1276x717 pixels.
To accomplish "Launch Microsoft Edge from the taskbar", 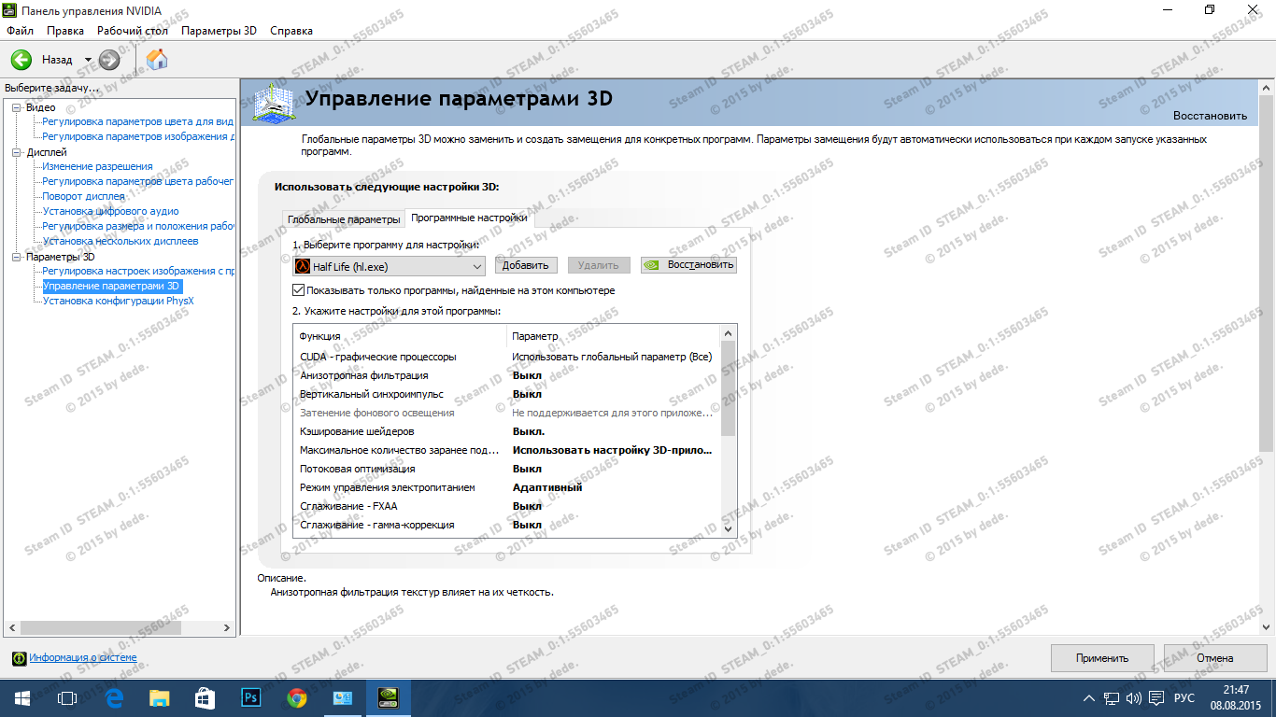I will (x=114, y=697).
